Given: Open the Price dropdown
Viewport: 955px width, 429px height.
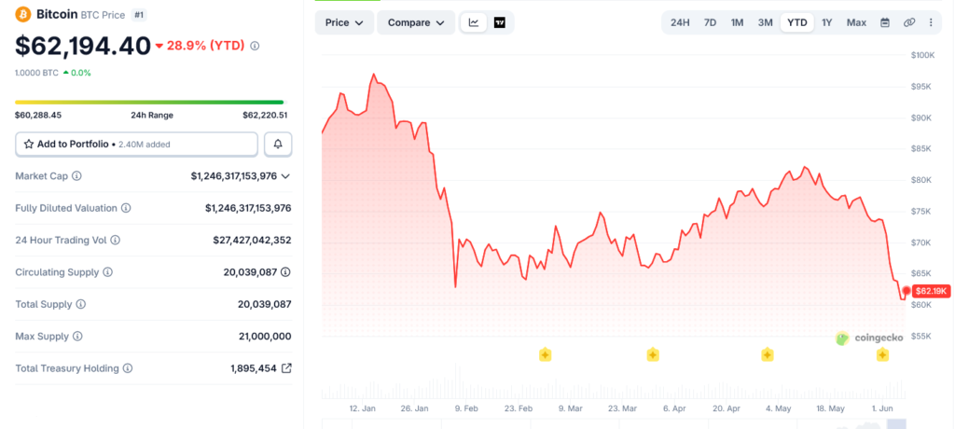Looking at the screenshot, I should [x=345, y=22].
